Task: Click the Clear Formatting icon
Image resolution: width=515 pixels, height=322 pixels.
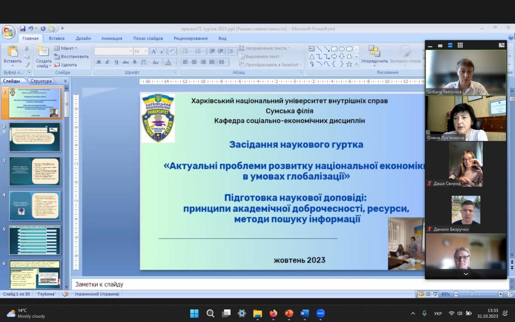Action: (x=172, y=51)
